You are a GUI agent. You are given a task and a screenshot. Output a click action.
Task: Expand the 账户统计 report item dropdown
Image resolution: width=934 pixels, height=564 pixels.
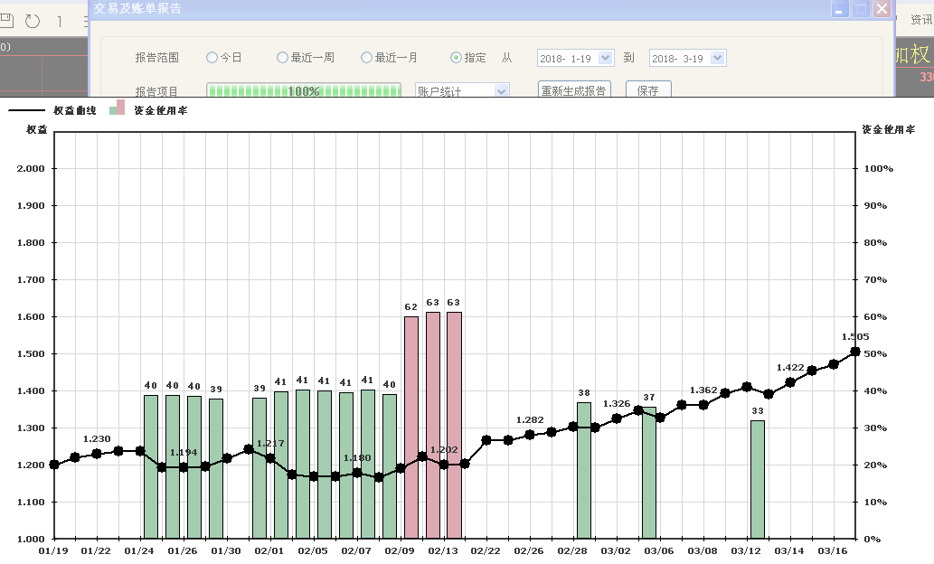502,91
